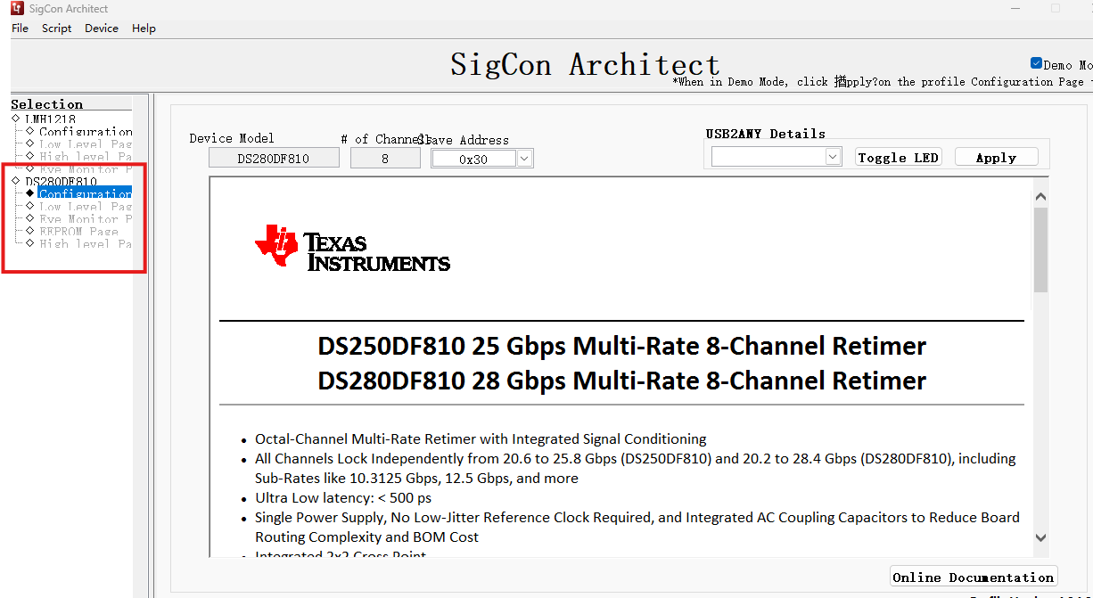Open highlighted Configuration under DS280DF810
The width and height of the screenshot is (1093, 598).
(86, 193)
